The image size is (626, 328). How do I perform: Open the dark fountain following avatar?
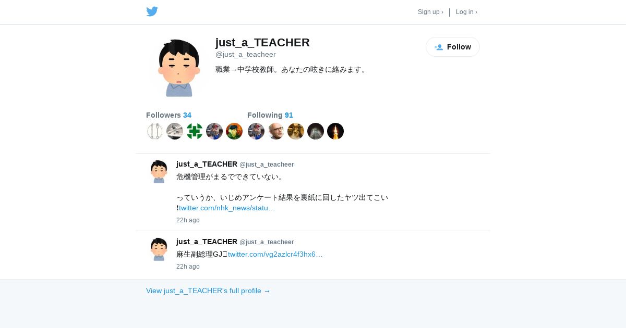[316, 131]
